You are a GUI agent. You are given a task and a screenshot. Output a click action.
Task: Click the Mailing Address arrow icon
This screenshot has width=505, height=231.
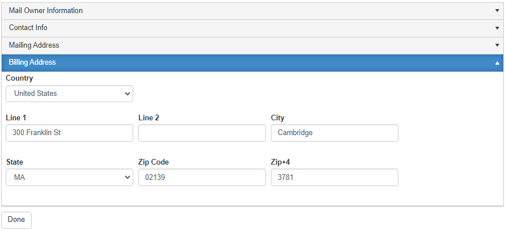[x=497, y=45]
